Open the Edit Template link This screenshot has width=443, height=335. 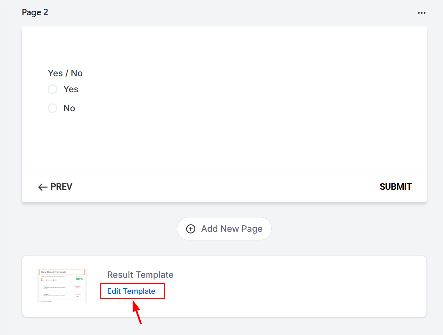point(131,291)
